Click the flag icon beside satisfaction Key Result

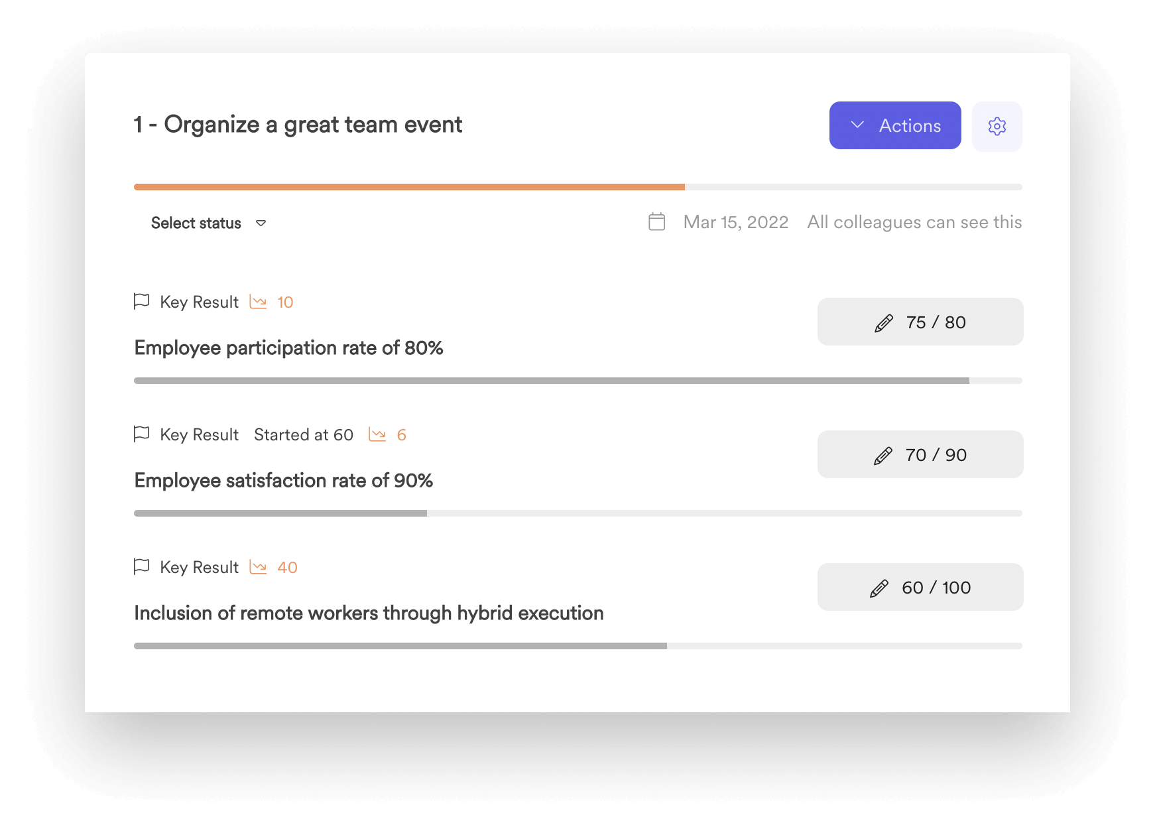[x=141, y=434]
